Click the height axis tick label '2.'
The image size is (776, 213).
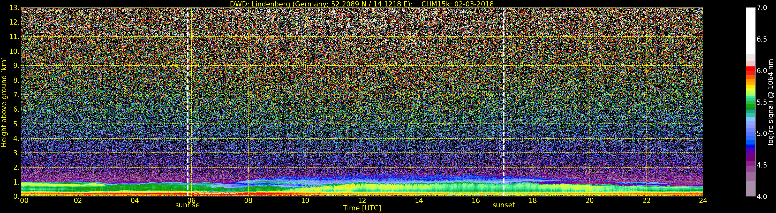pyautogui.click(x=16, y=167)
